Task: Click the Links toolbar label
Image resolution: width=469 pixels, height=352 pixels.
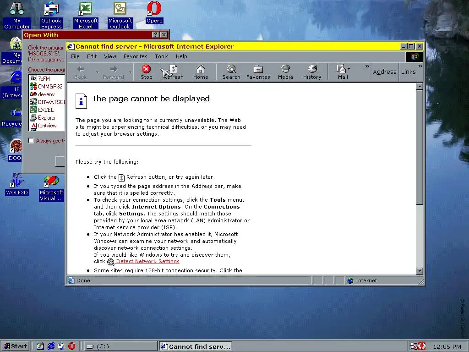Action: [x=408, y=72]
